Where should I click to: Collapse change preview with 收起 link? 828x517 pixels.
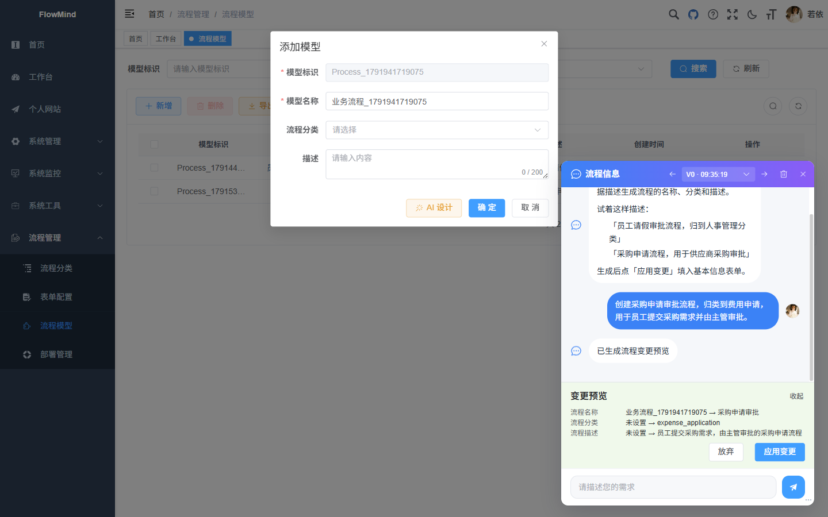click(796, 396)
